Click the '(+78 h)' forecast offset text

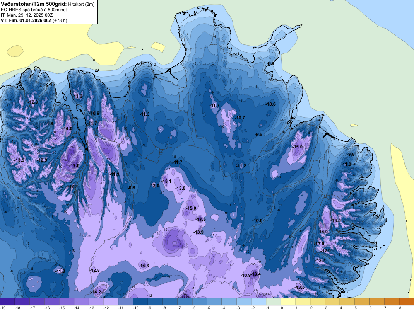click(60, 20)
